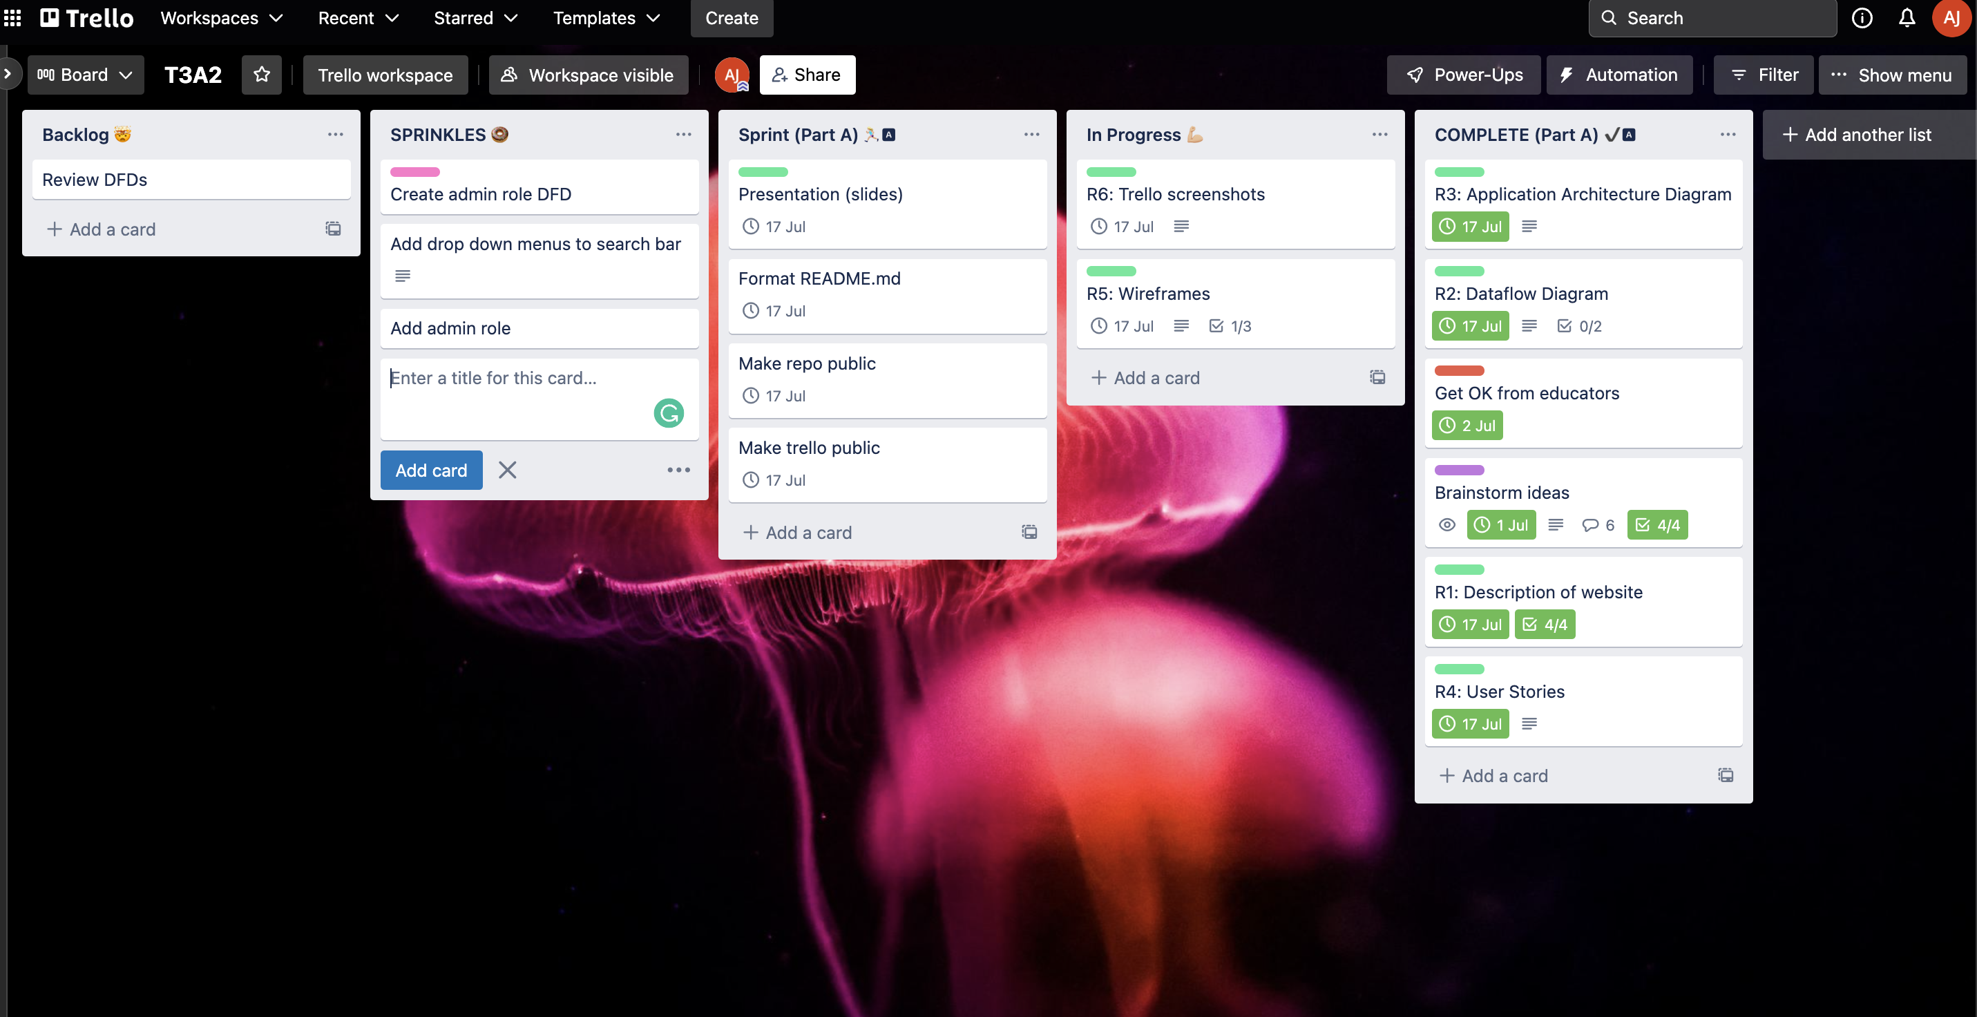This screenshot has width=1977, height=1017.
Task: Click the Workspace visible globe icon
Action: 512,74
